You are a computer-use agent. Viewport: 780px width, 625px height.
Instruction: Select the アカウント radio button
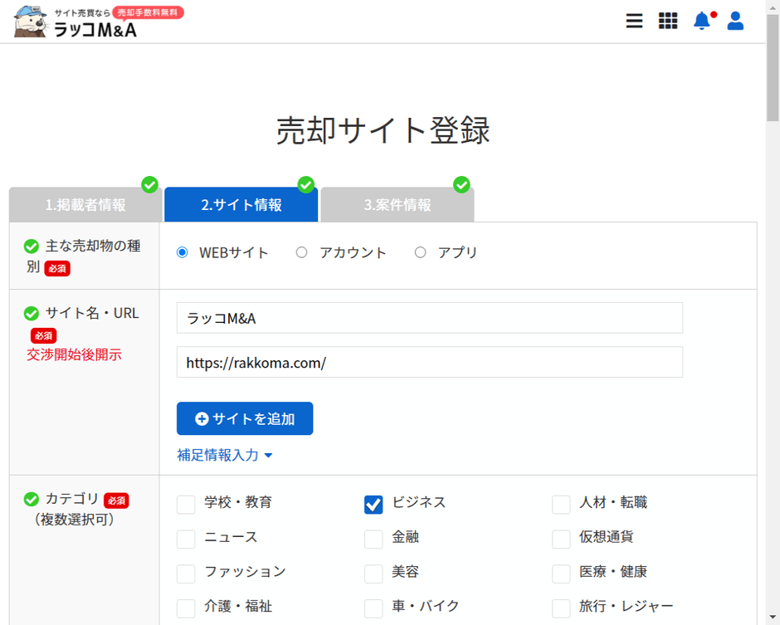coord(301,252)
